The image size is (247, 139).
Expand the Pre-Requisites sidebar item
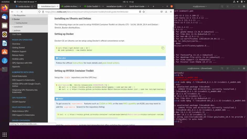click(12, 15)
